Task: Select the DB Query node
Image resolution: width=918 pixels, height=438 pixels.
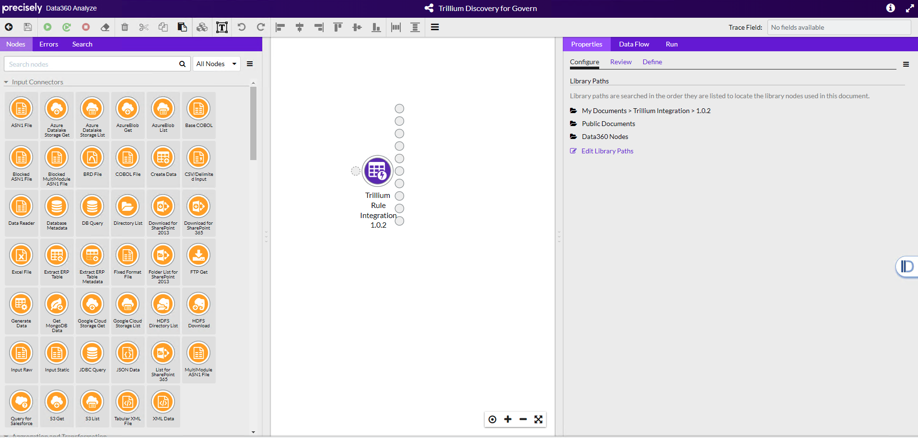Action: point(93,212)
